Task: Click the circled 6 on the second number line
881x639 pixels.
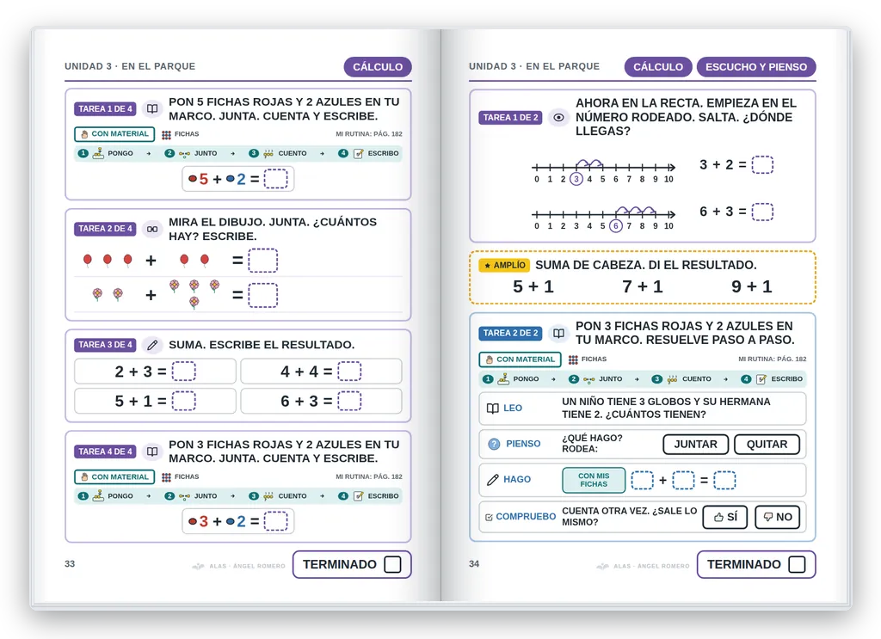Action: tap(616, 225)
